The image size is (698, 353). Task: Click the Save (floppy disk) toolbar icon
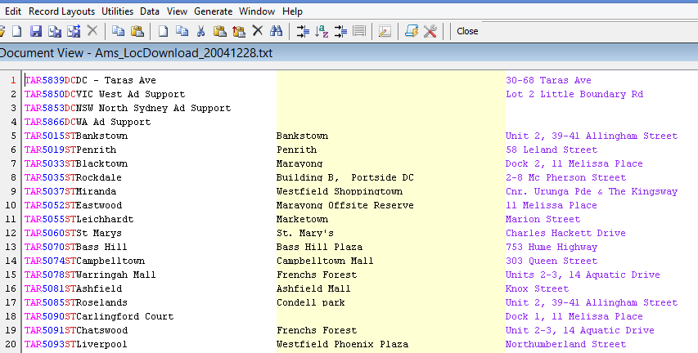[x=36, y=31]
